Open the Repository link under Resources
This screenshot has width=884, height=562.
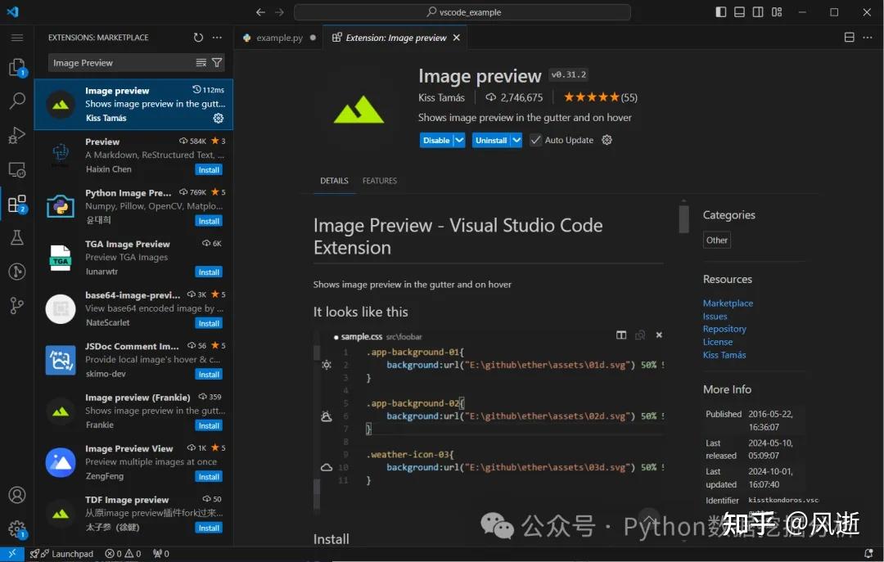(x=724, y=329)
